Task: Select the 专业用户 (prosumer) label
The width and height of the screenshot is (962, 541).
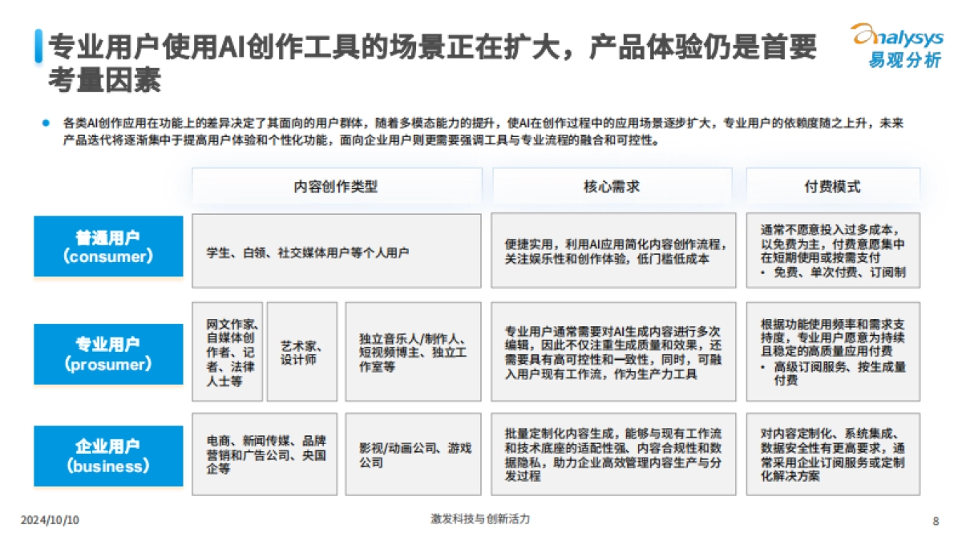Action: (x=109, y=353)
